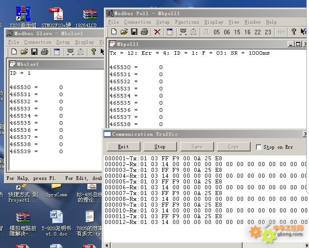Select function 15 in Modbus Poll toolbar
Screen dimensions: 309x248
[237, 32]
